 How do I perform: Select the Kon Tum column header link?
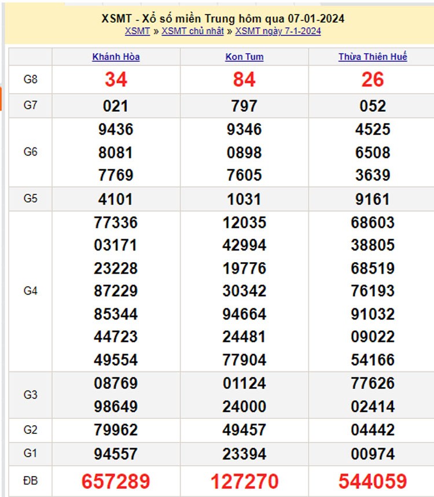coord(244,57)
